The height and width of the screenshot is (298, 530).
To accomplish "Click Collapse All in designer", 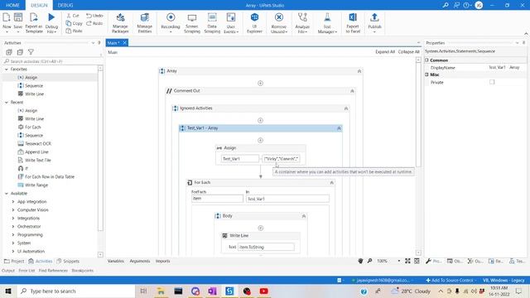I will tap(408, 51).
